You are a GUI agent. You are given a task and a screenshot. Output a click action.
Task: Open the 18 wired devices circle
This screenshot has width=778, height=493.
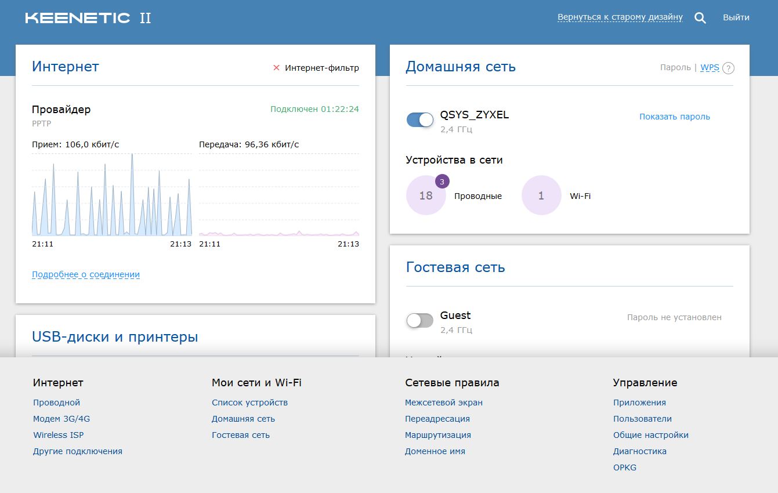(x=426, y=195)
